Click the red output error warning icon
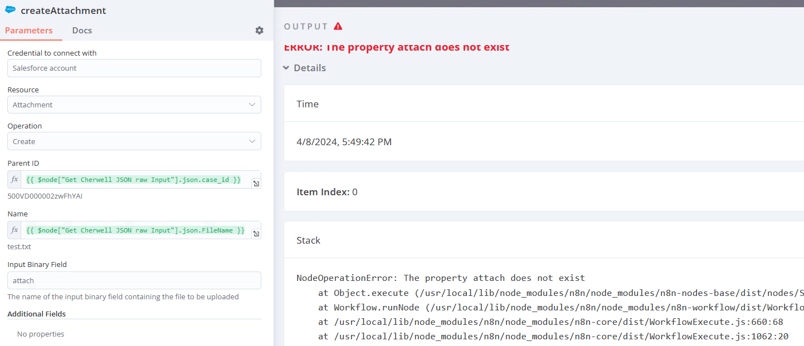The height and width of the screenshot is (346, 804). pos(338,26)
